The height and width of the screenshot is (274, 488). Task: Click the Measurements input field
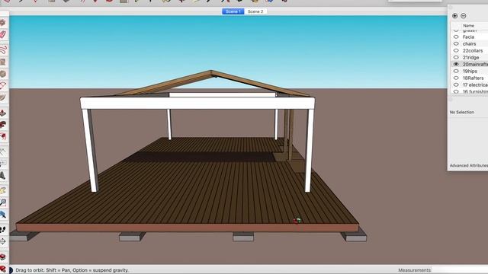pyautogui.click(x=460, y=270)
